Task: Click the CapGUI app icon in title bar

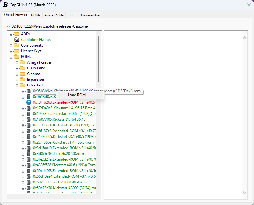Action: pyautogui.click(x=5, y=5)
